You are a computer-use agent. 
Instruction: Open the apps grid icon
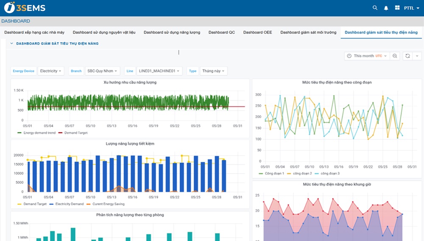tap(397, 8)
